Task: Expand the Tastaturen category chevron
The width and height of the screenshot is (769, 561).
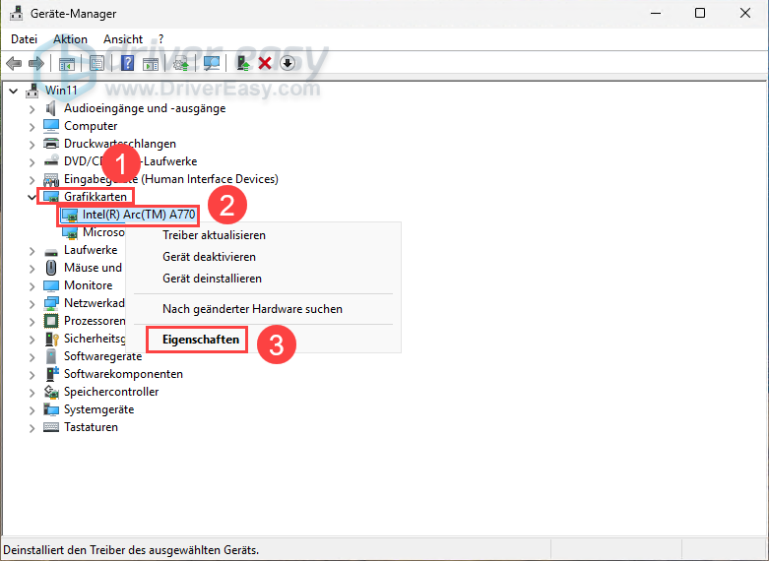Action: point(32,427)
